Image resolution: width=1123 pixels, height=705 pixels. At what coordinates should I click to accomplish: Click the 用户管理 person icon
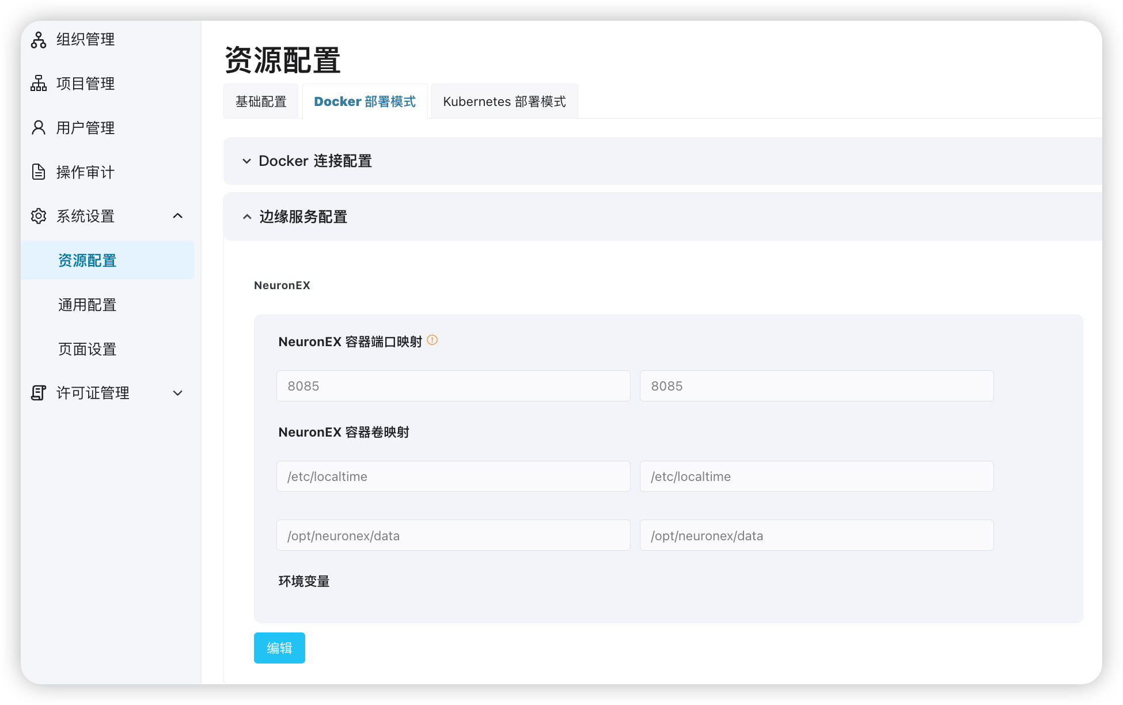39,128
